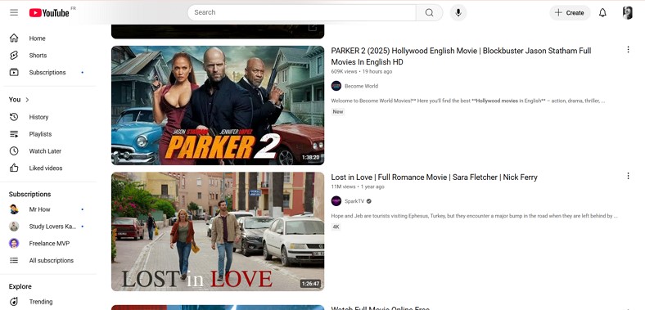This screenshot has width=645, height=310.
Task: Visit the Become World channel
Action: (361, 86)
